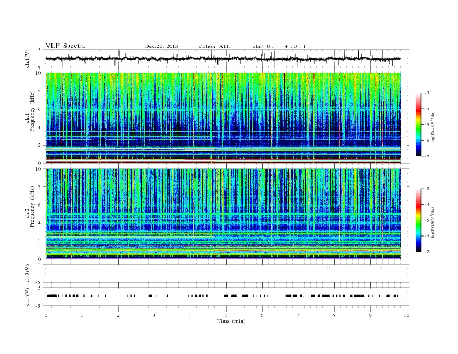Image resolution: width=458 pixels, height=354 pixels.
Task: Click the ch.2 spectrogram plot area
Action: (x=223, y=213)
